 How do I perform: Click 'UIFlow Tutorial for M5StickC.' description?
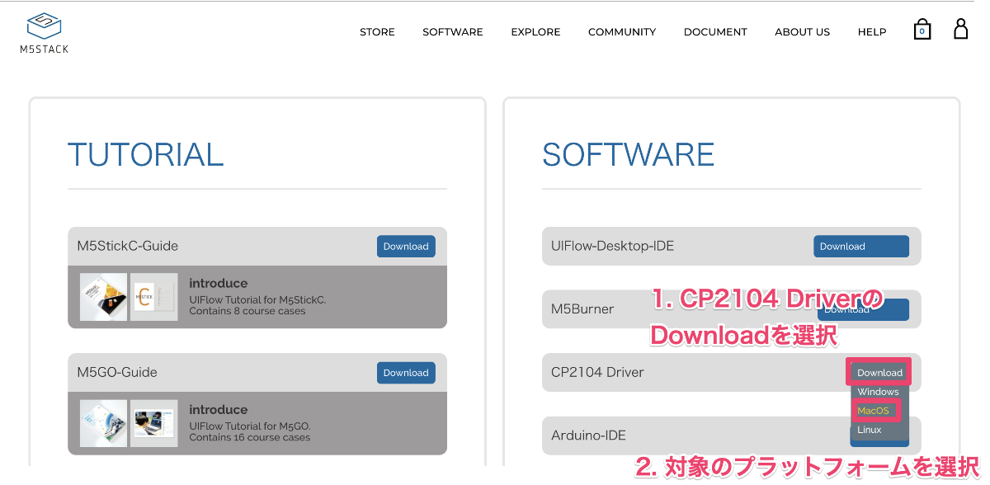[257, 299]
